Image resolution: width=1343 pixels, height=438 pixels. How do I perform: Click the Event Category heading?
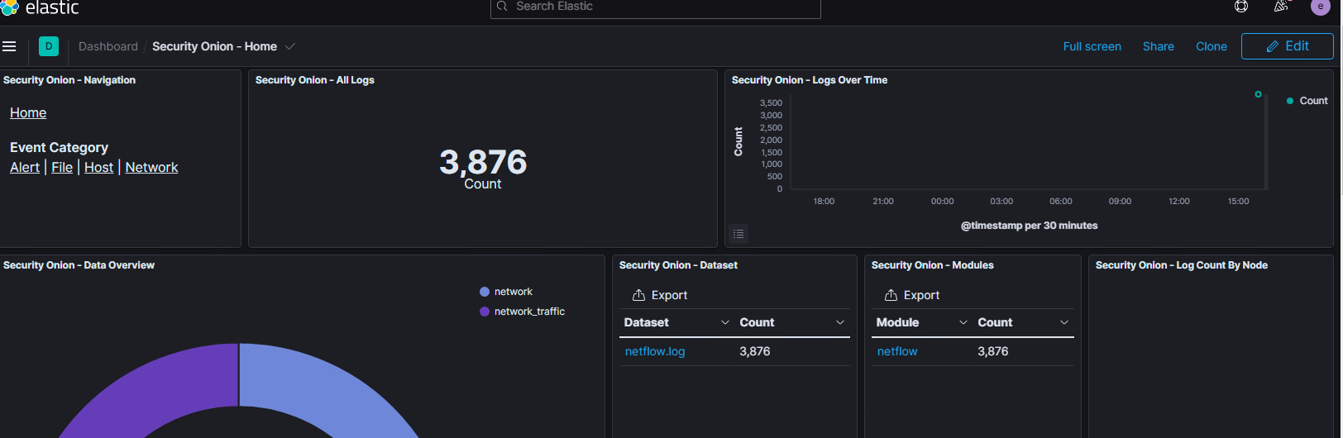59,147
